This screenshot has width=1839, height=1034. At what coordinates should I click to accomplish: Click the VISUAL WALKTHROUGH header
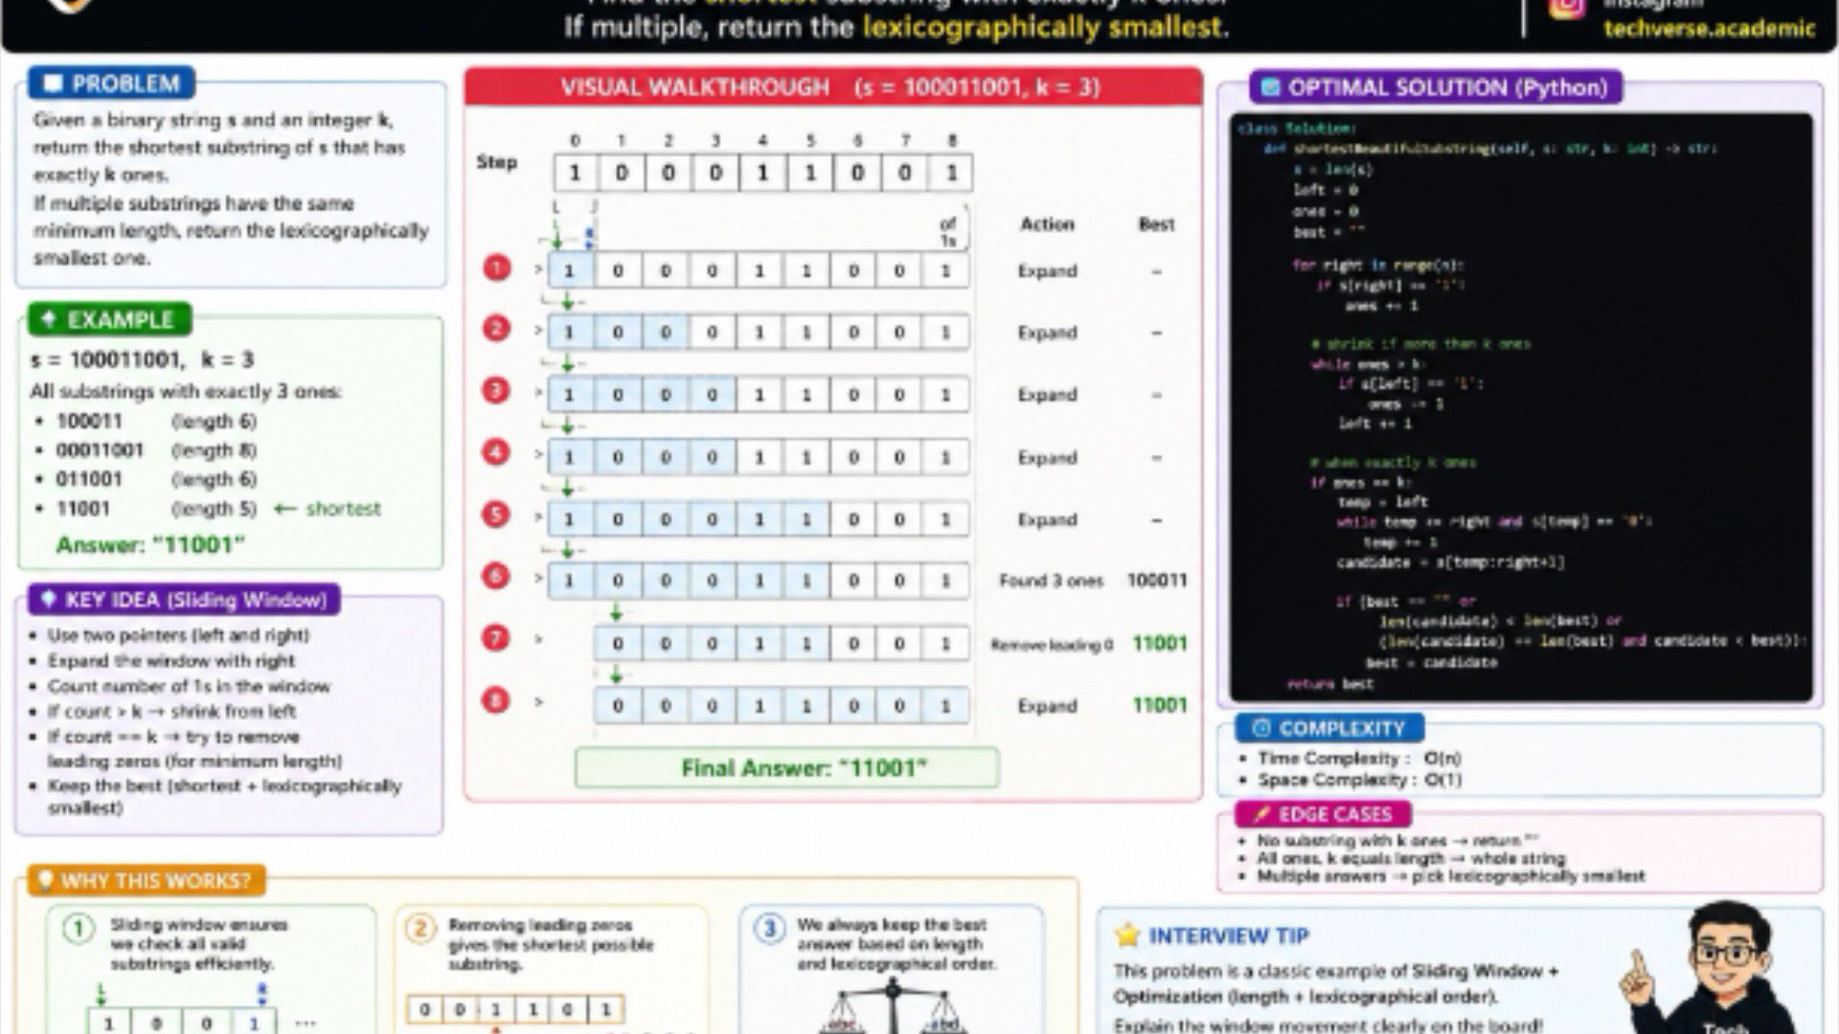[831, 87]
